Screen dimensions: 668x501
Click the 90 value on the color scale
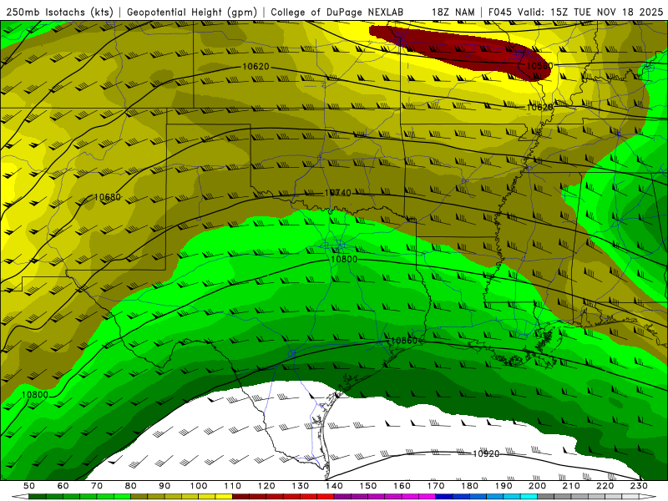point(164,486)
